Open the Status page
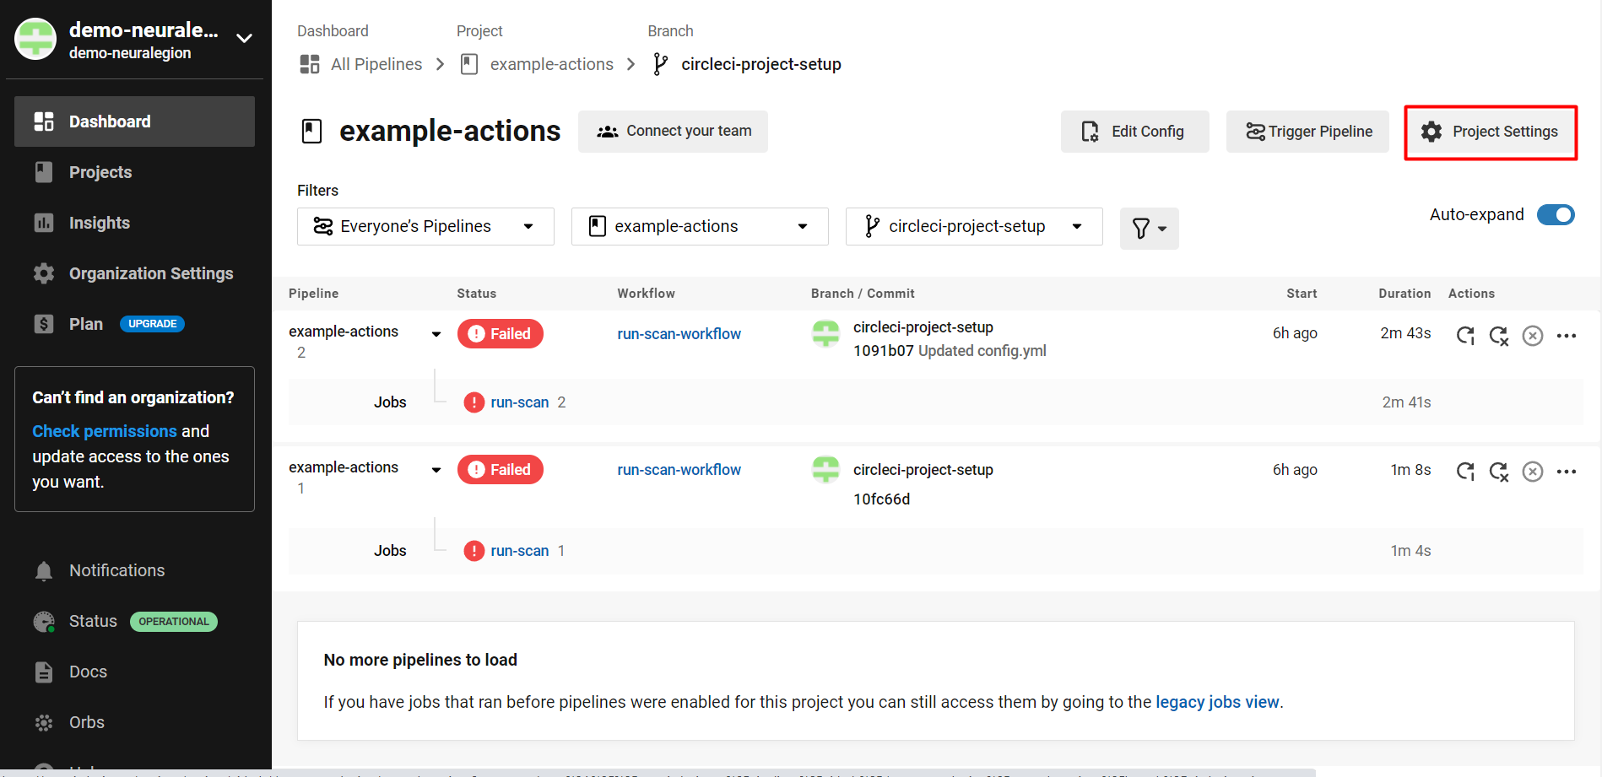This screenshot has width=1602, height=777. [93, 621]
